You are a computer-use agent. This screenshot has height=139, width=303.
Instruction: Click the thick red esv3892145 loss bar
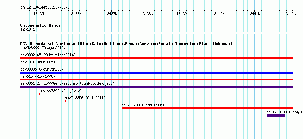click(157, 58)
